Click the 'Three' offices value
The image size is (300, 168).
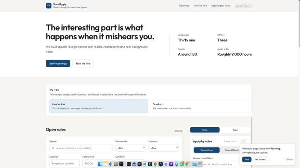click(x=222, y=40)
